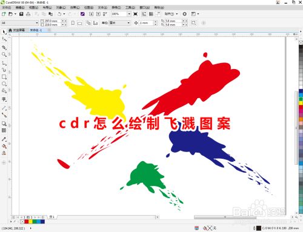Select the Interactive Fill tool
The image size is (303, 232).
coord(4,146)
